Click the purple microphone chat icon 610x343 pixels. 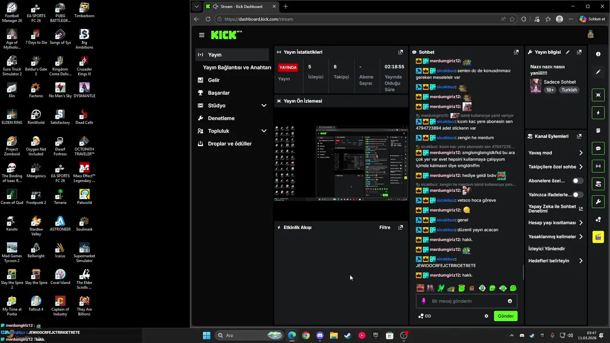point(424,301)
